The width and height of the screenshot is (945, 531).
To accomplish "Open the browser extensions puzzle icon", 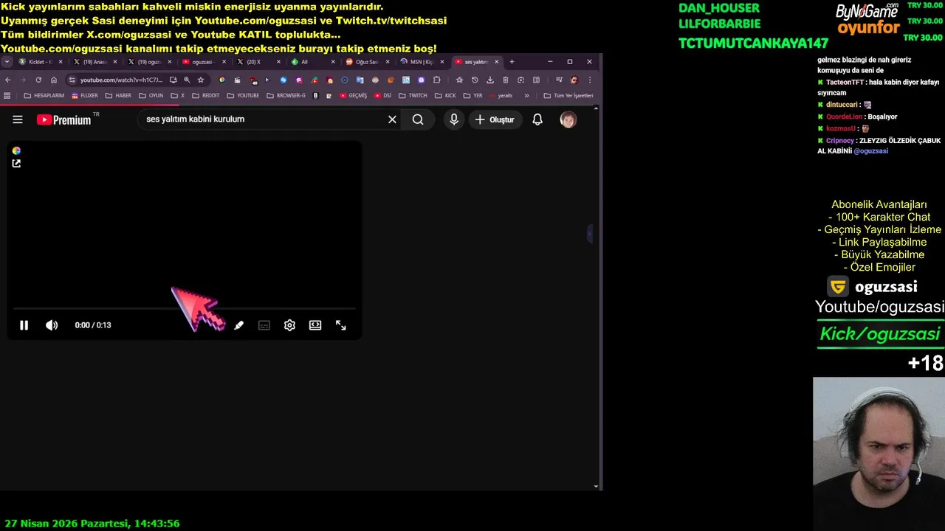I will point(437,80).
